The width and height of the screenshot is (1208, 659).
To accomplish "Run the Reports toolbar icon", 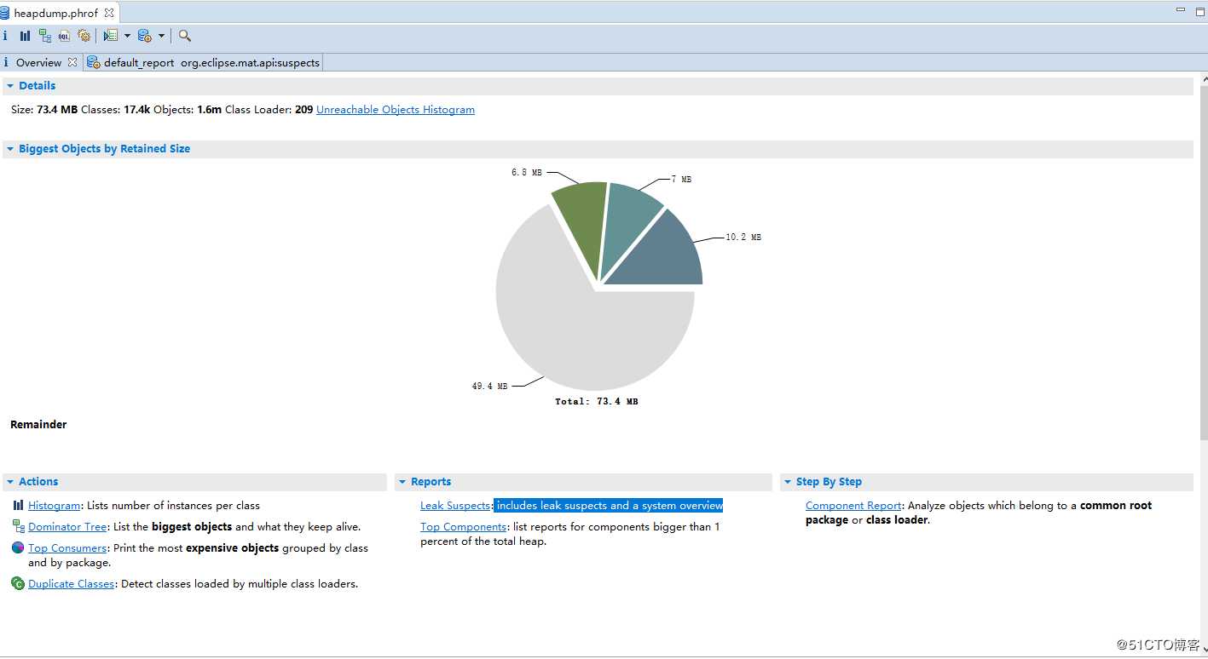I will pyautogui.click(x=110, y=36).
